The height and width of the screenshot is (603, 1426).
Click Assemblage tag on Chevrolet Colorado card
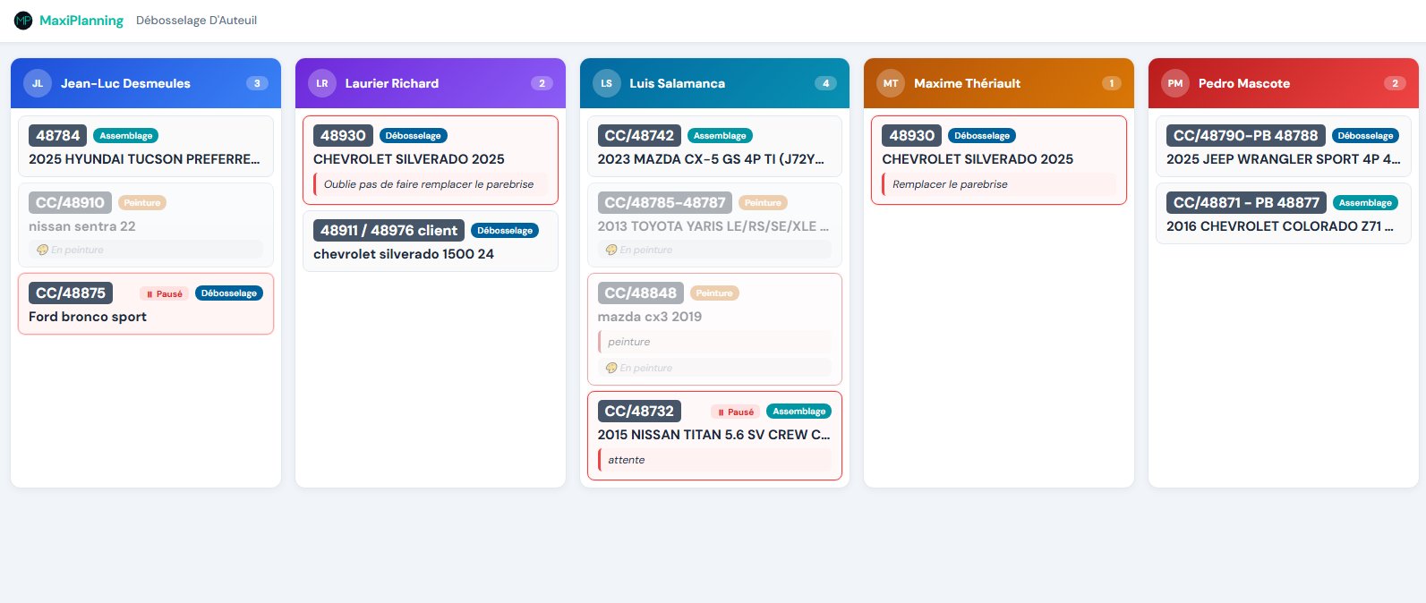1365,203
